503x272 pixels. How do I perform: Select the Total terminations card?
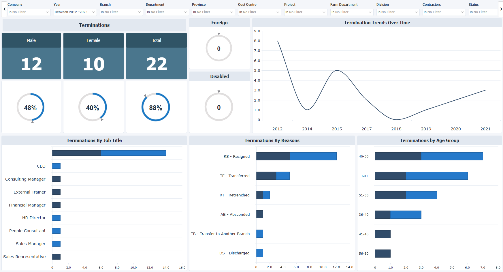(x=157, y=56)
